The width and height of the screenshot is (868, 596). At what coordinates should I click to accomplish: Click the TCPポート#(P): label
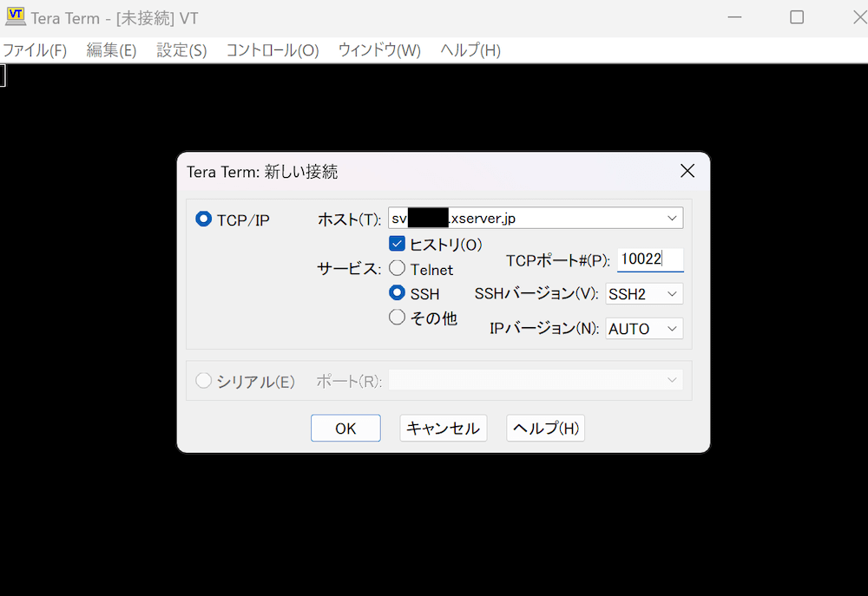click(558, 260)
